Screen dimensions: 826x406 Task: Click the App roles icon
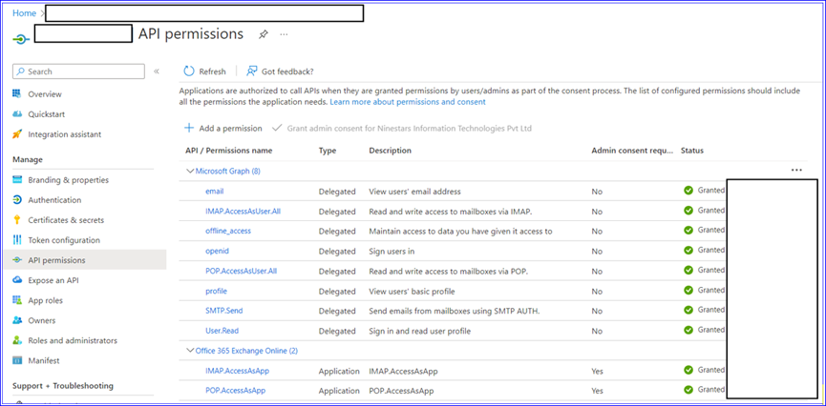point(18,300)
